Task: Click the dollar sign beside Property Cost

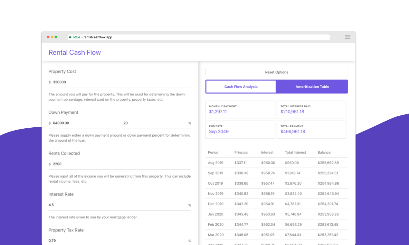Action: click(x=49, y=82)
